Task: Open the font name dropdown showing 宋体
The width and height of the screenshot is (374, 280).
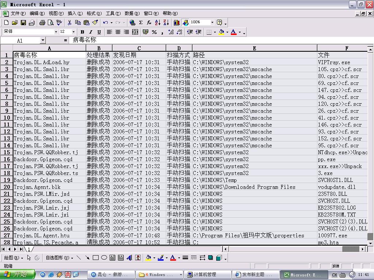Action: click(56, 32)
